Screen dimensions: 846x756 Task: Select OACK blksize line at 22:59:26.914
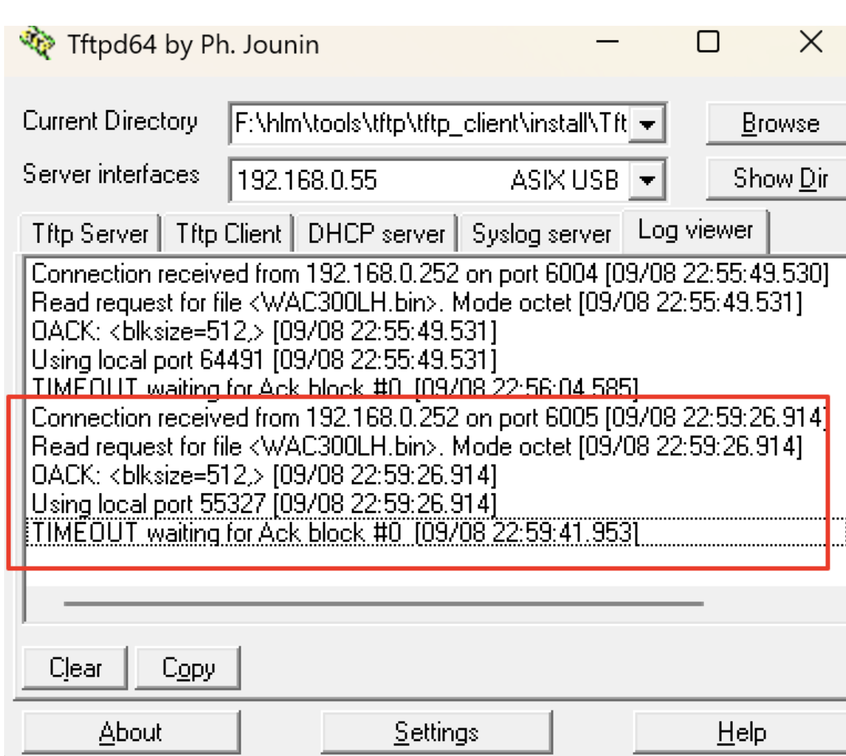click(264, 475)
